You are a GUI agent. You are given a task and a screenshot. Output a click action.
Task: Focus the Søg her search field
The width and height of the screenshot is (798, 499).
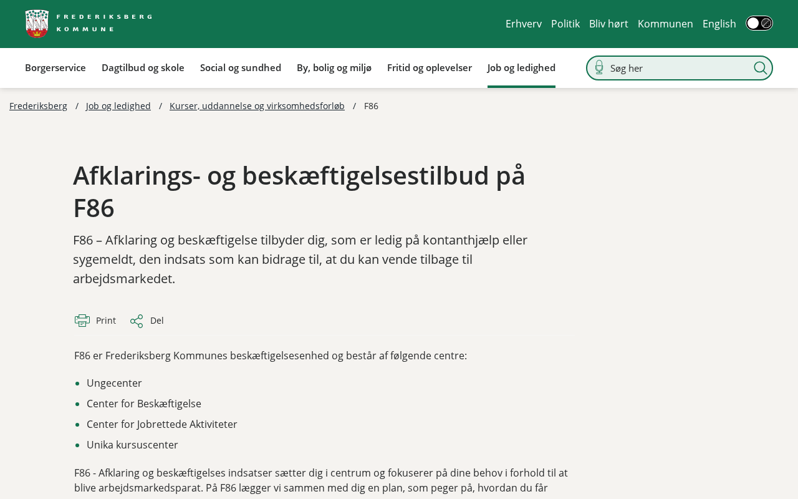pyautogui.click(x=680, y=68)
